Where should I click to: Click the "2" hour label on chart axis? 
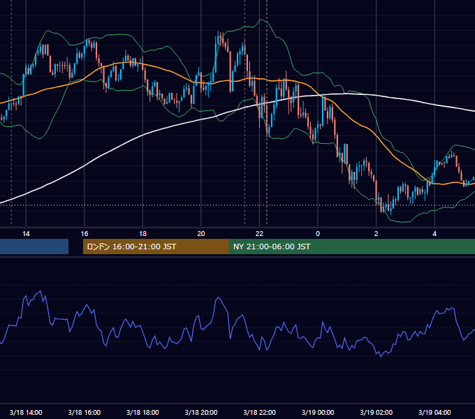(x=377, y=234)
